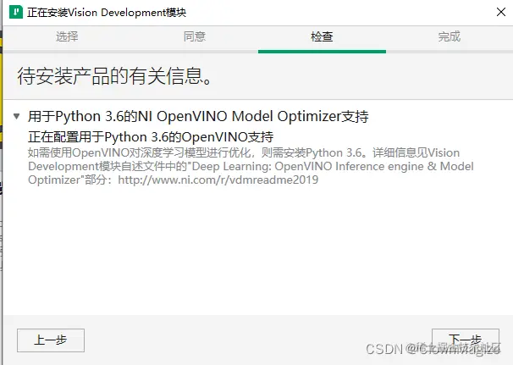513x365 pixels.
Task: Collapse the OpenVINO Model Optimizer item triangle
Action: [17, 116]
